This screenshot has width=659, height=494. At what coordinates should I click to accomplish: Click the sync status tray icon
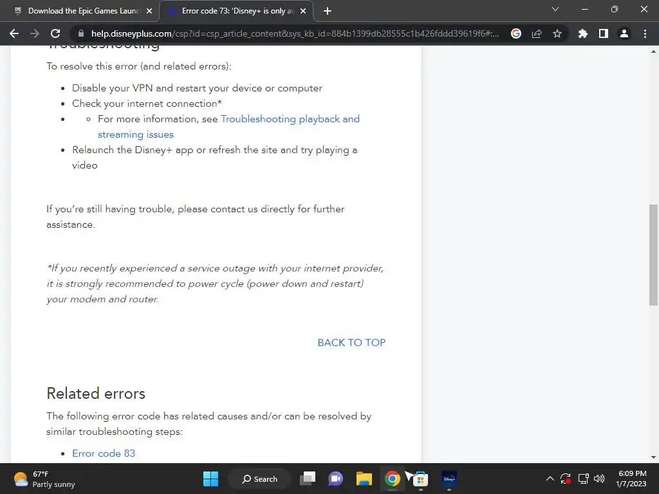566,479
